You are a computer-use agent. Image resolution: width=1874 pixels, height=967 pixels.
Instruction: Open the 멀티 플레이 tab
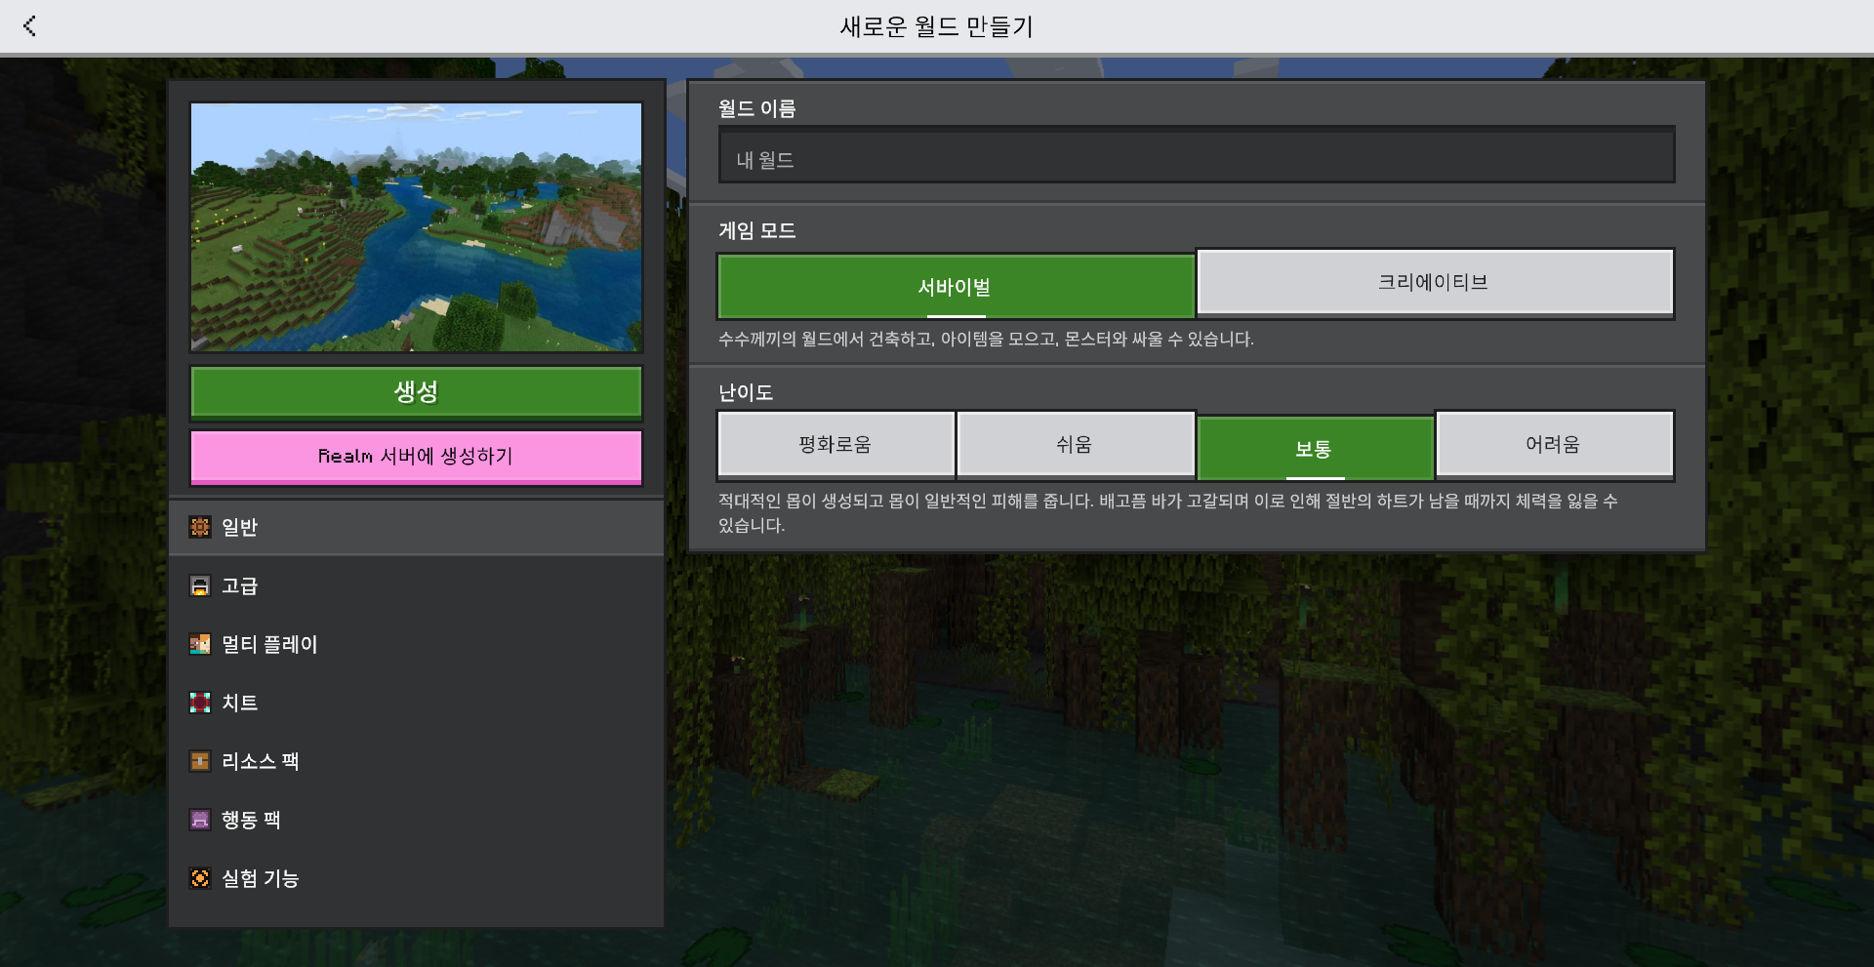[x=417, y=644]
